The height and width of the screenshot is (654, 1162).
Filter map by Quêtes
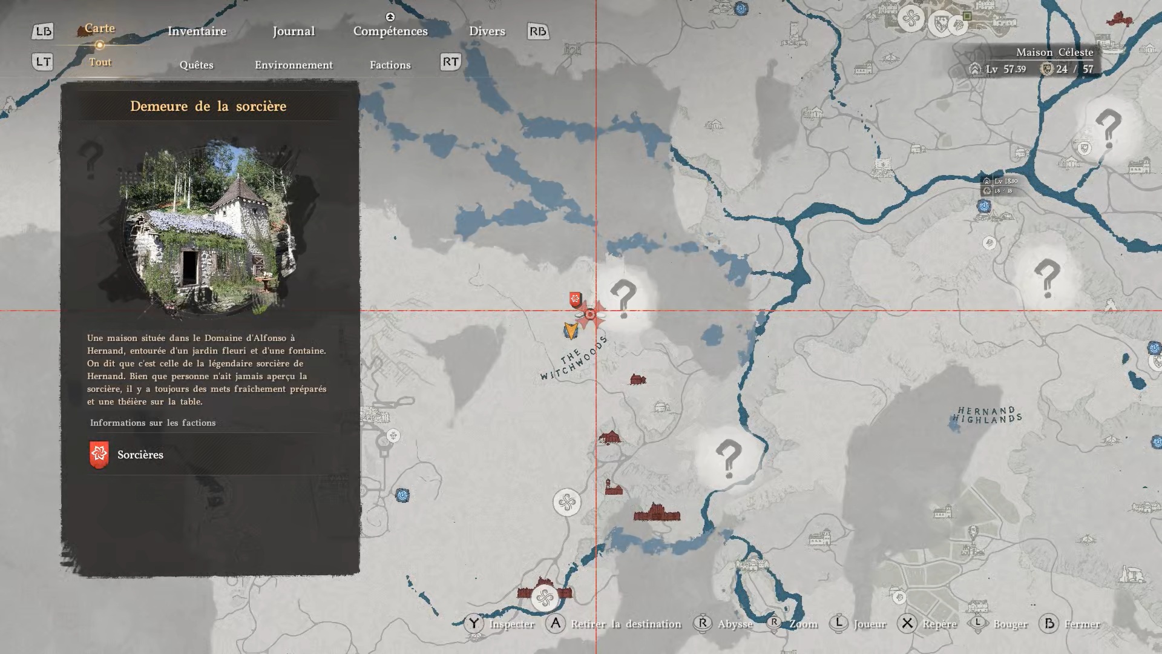[x=196, y=65]
